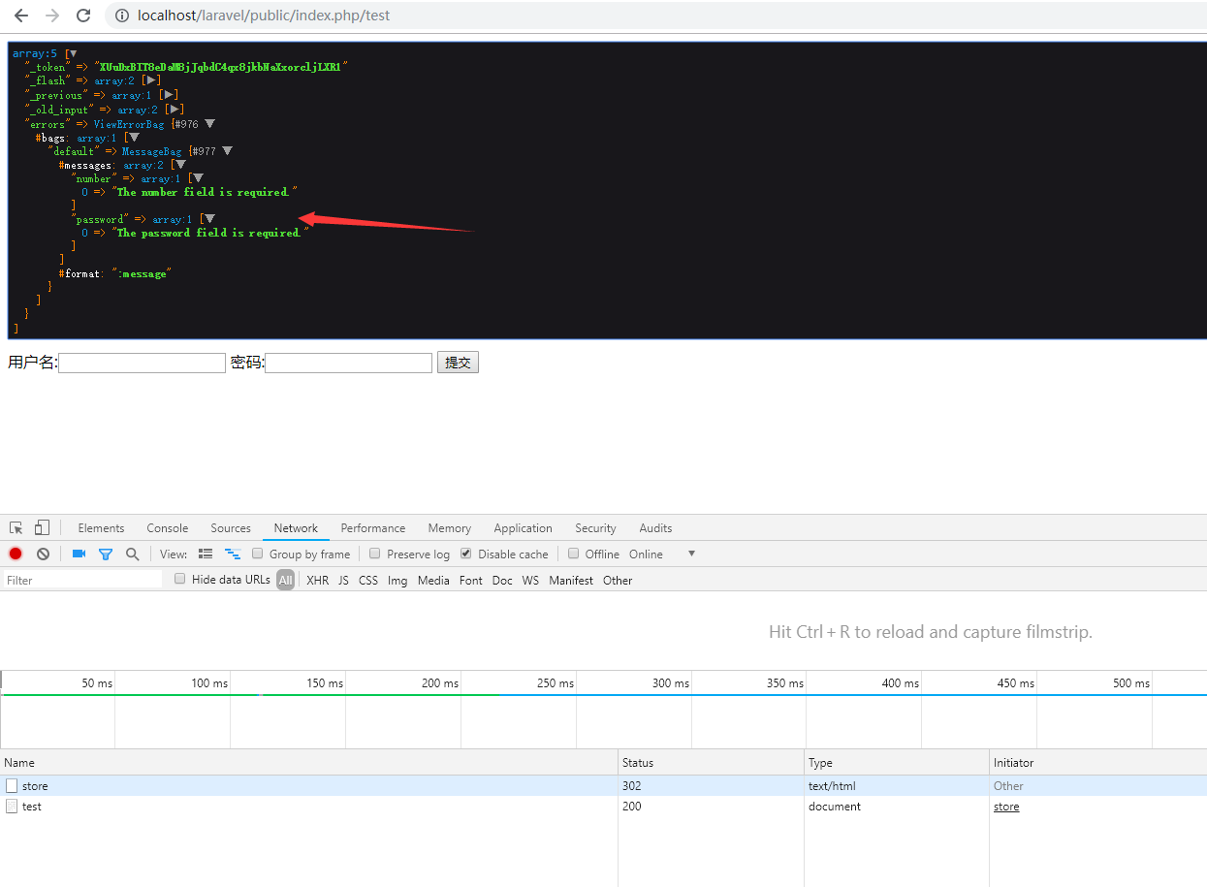Switch to the Elements tab

tap(101, 528)
